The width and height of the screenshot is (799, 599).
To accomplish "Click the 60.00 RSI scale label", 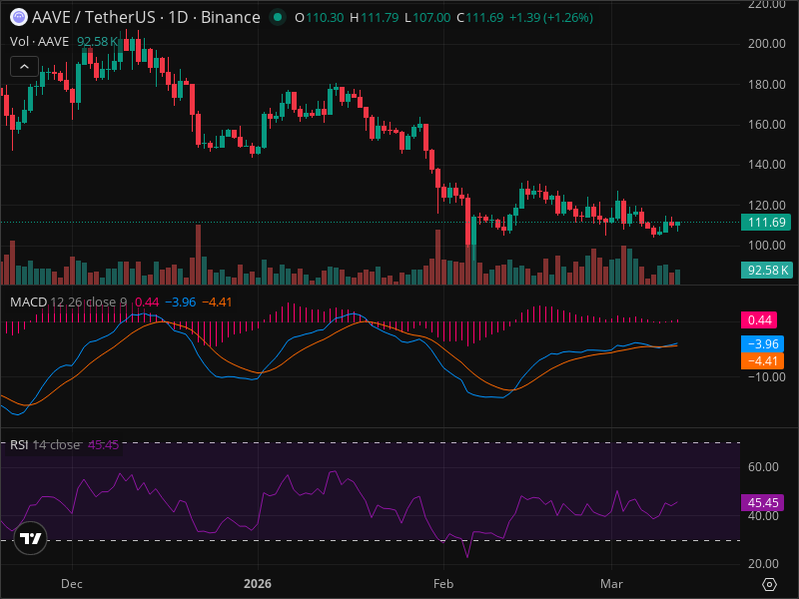I will [x=763, y=467].
